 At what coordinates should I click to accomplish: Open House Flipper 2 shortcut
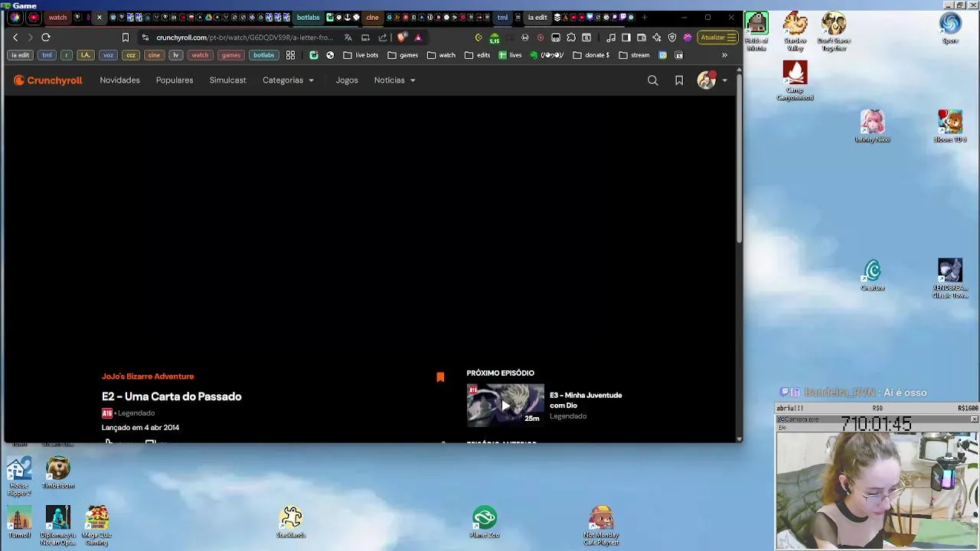pyautogui.click(x=19, y=477)
